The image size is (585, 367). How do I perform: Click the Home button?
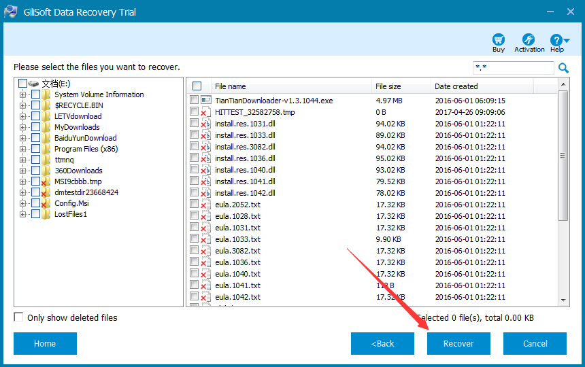[45, 343]
